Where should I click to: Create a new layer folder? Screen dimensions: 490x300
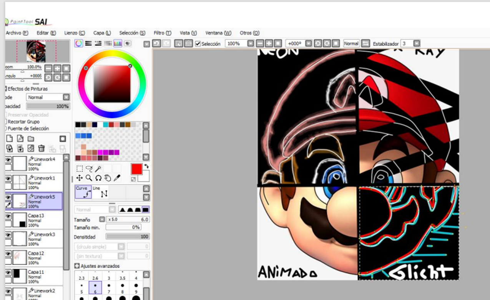pyautogui.click(x=31, y=139)
